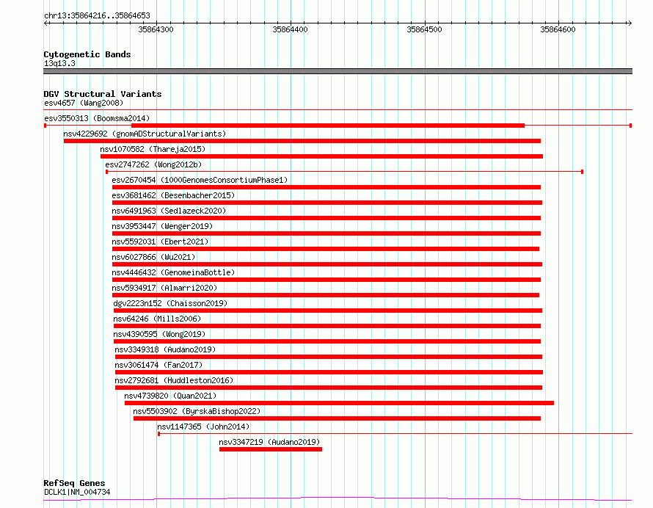Click ruler position 35864500

click(x=424, y=29)
